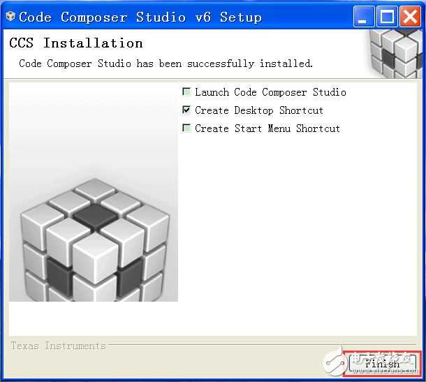Enable the Launch Code Composer Studio checkbox
This screenshot has width=426, height=382.
click(x=186, y=91)
